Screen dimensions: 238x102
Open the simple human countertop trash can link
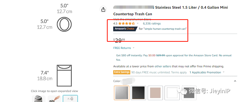(x=165, y=29)
